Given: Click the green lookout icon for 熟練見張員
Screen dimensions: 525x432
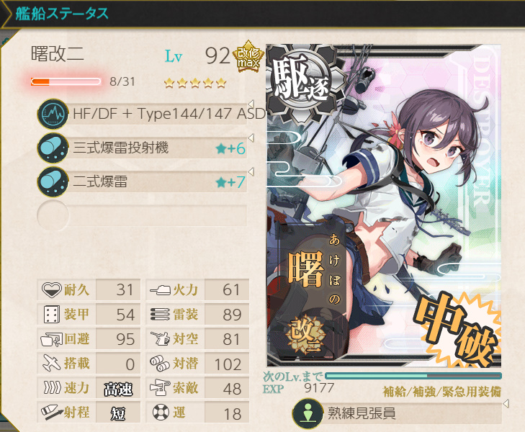Looking at the screenshot, I should [x=308, y=413].
